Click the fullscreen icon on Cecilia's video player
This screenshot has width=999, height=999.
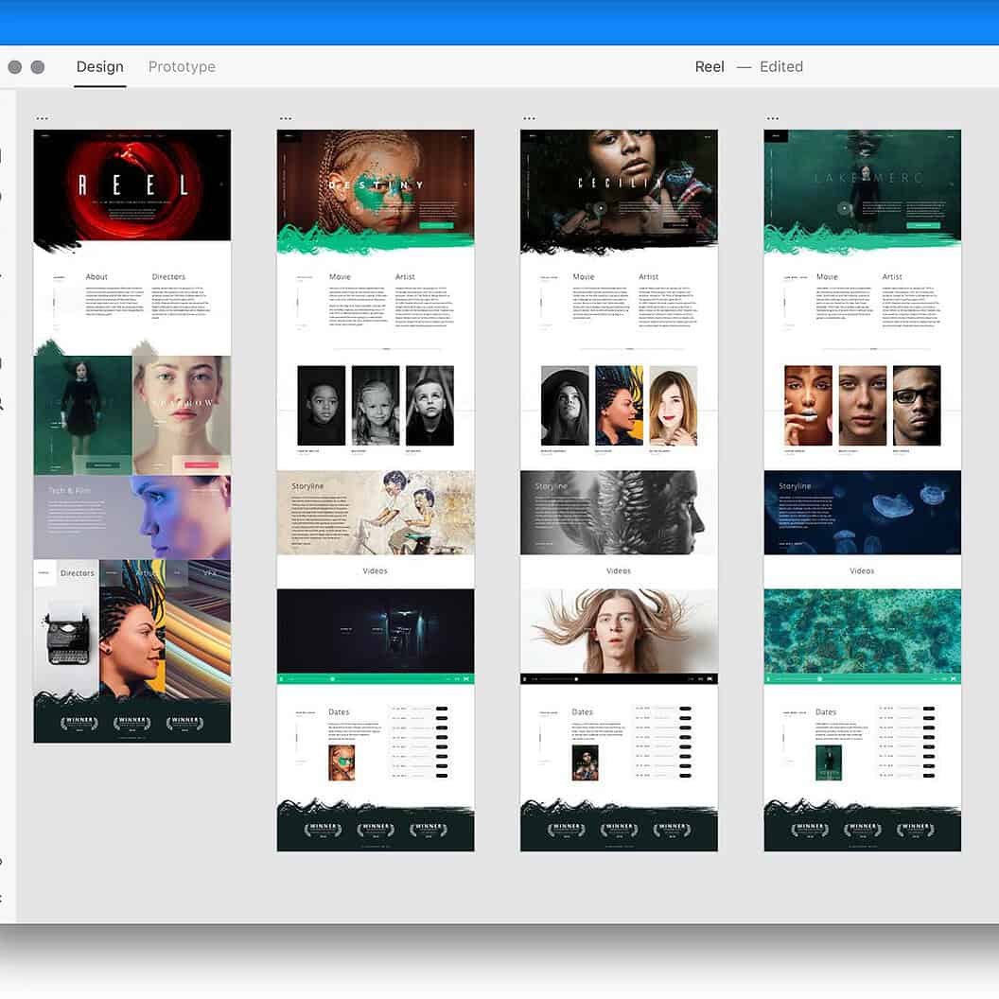coord(710,679)
